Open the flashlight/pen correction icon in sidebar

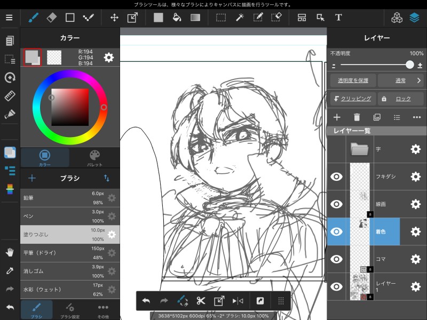(x=10, y=114)
